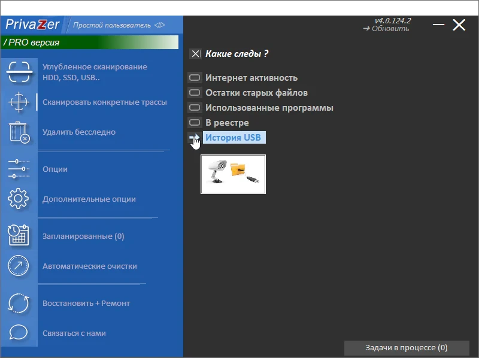The image size is (479, 358).
Task: Click the crosshair scan specific traces icon
Action: (19, 102)
